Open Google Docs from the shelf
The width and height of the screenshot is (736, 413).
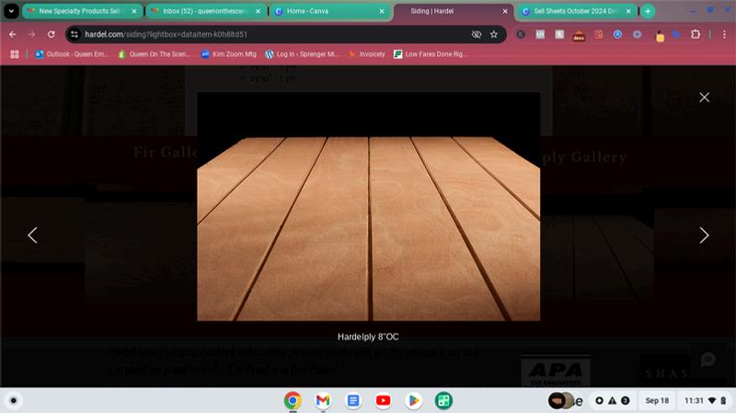353,400
